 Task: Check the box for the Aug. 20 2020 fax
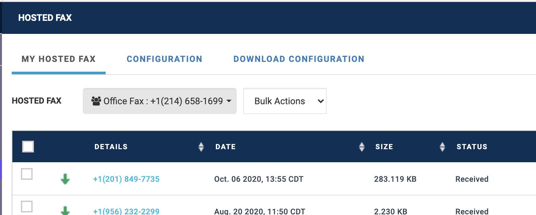[x=27, y=207]
